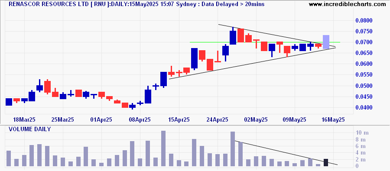Click the 16May25 date label

(x=334, y=119)
